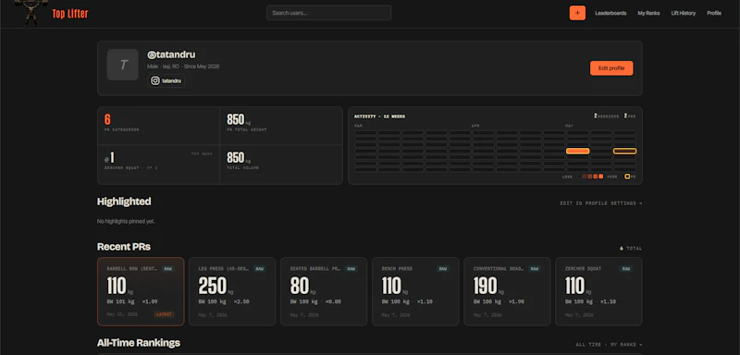Open the Leaderboards page
This screenshot has width=740, height=355.
(610, 13)
